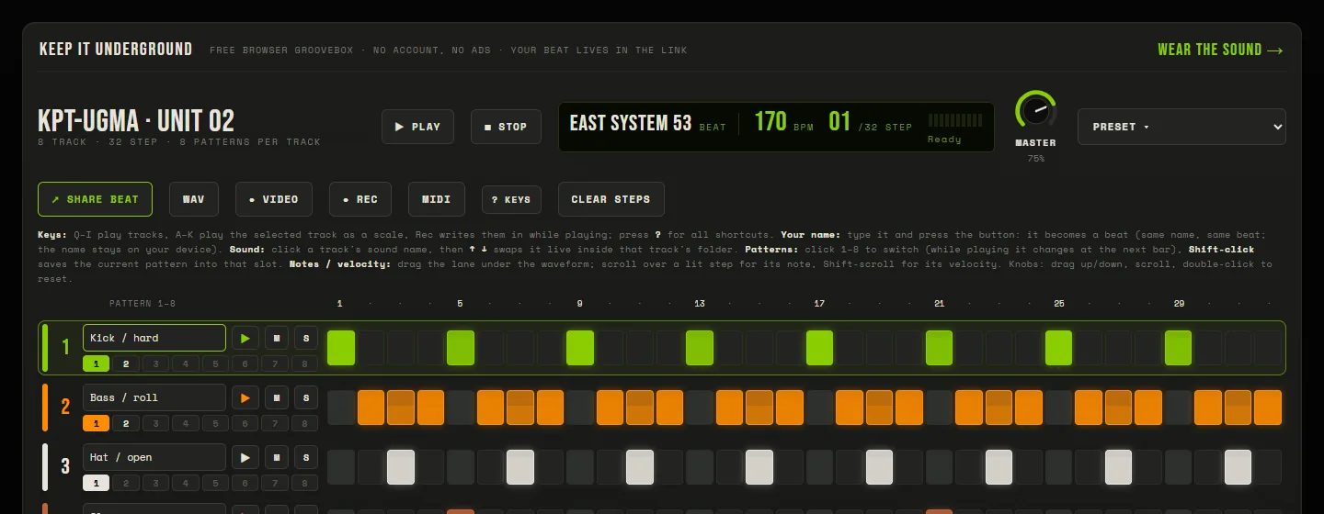This screenshot has width=1324, height=514.
Task: Export the beat as WAV
Action: pyautogui.click(x=193, y=199)
